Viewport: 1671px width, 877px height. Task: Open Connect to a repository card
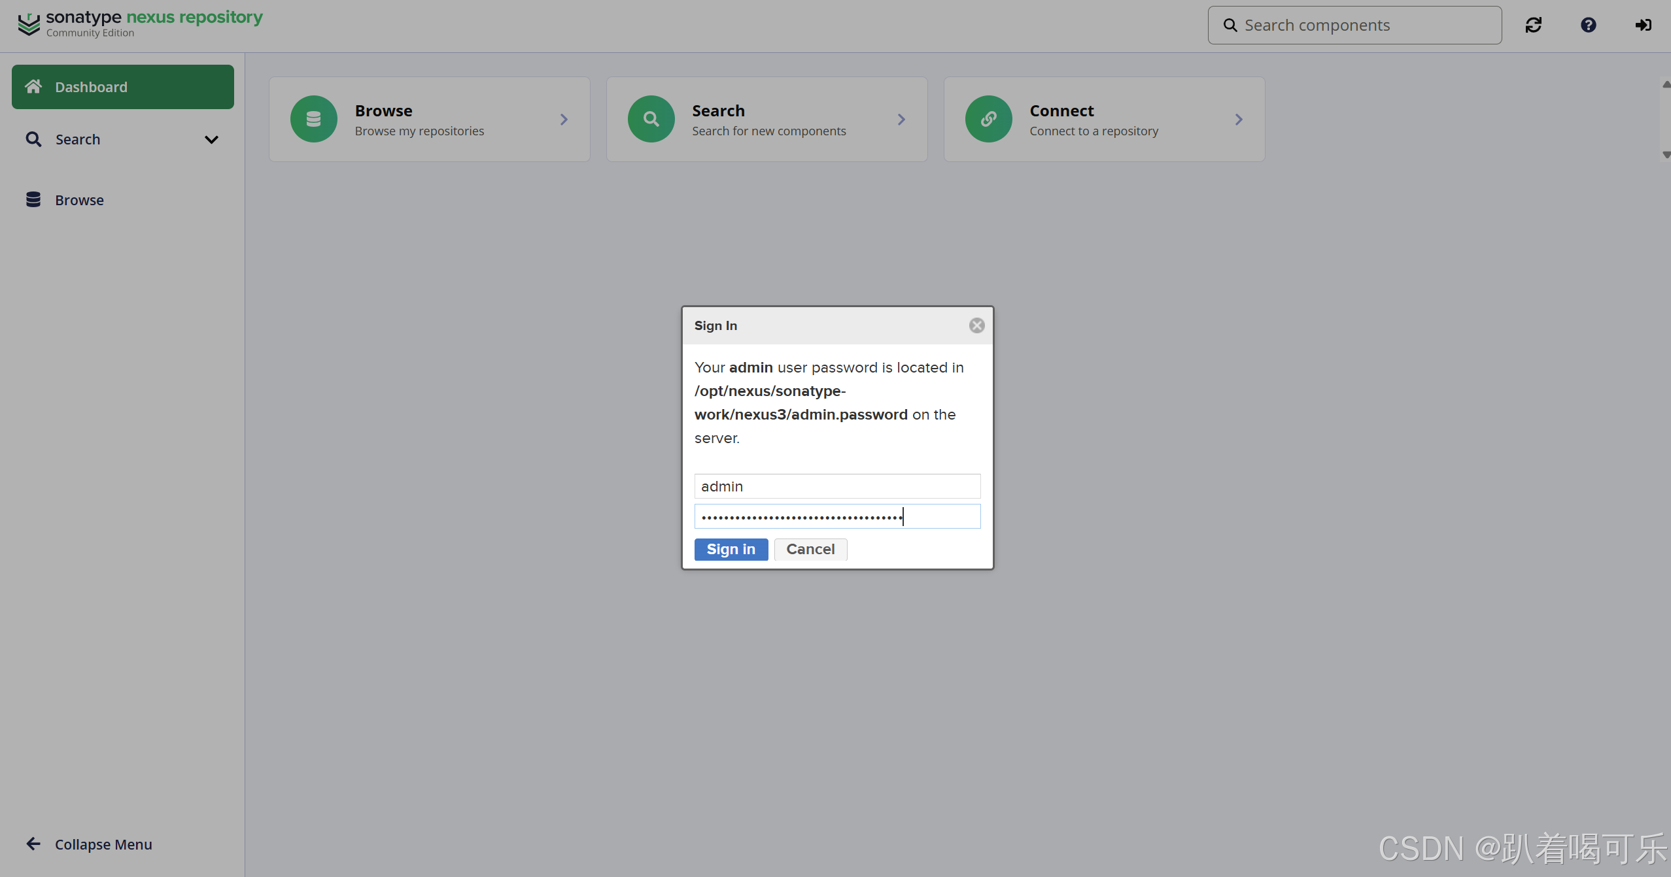click(x=1105, y=120)
